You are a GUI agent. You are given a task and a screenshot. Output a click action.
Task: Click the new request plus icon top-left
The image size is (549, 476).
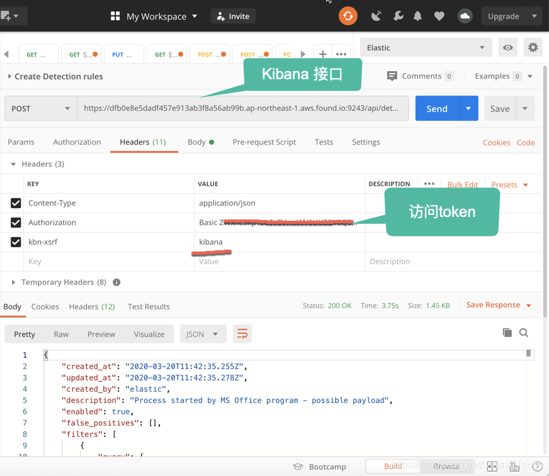coord(6,16)
